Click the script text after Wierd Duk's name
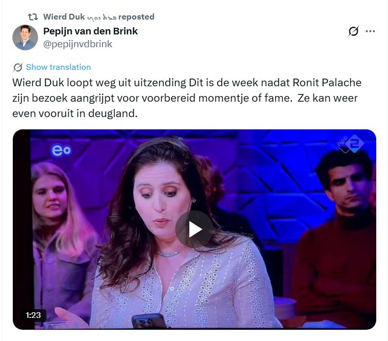The height and width of the screenshot is (341, 388). (102, 17)
